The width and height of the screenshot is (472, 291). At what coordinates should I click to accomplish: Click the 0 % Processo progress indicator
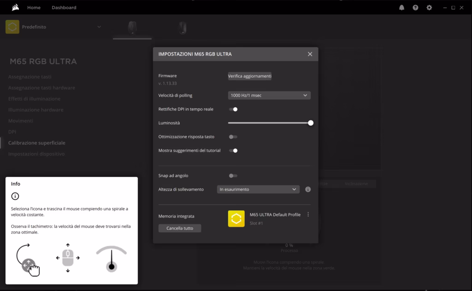click(289, 248)
